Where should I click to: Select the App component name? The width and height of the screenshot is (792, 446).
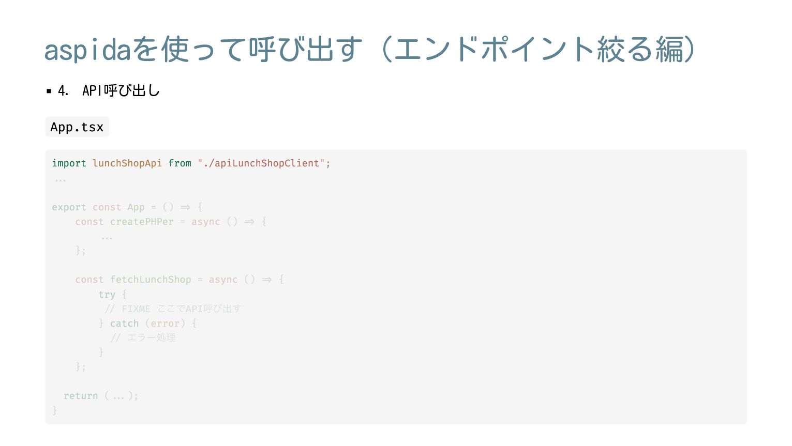(136, 207)
